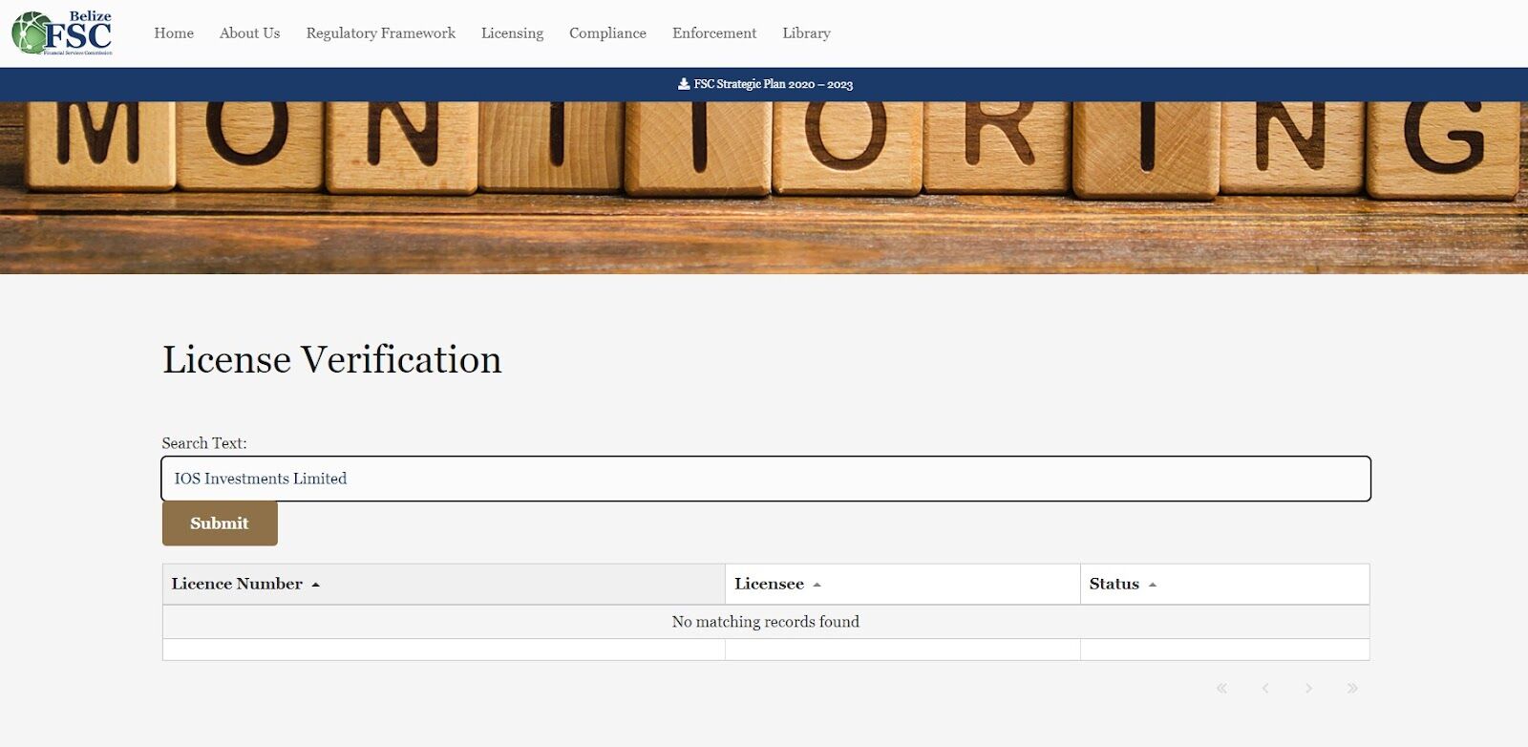Image resolution: width=1528 pixels, height=747 pixels.
Task: Go to the first results page
Action: tap(1221, 688)
